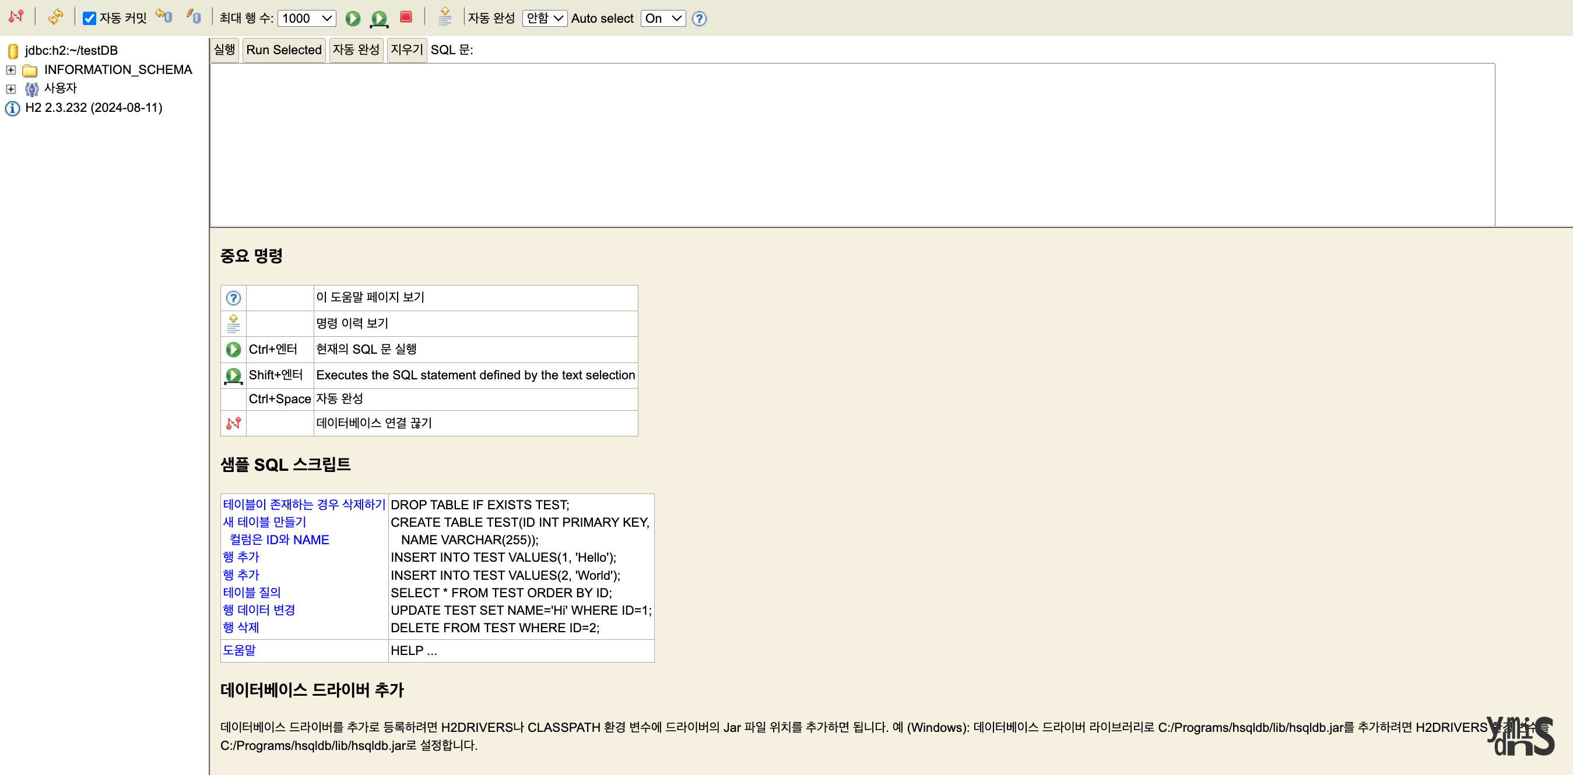Screen dimensions: 1573x775
Task: Click the 실행 button
Action: [x=224, y=50]
